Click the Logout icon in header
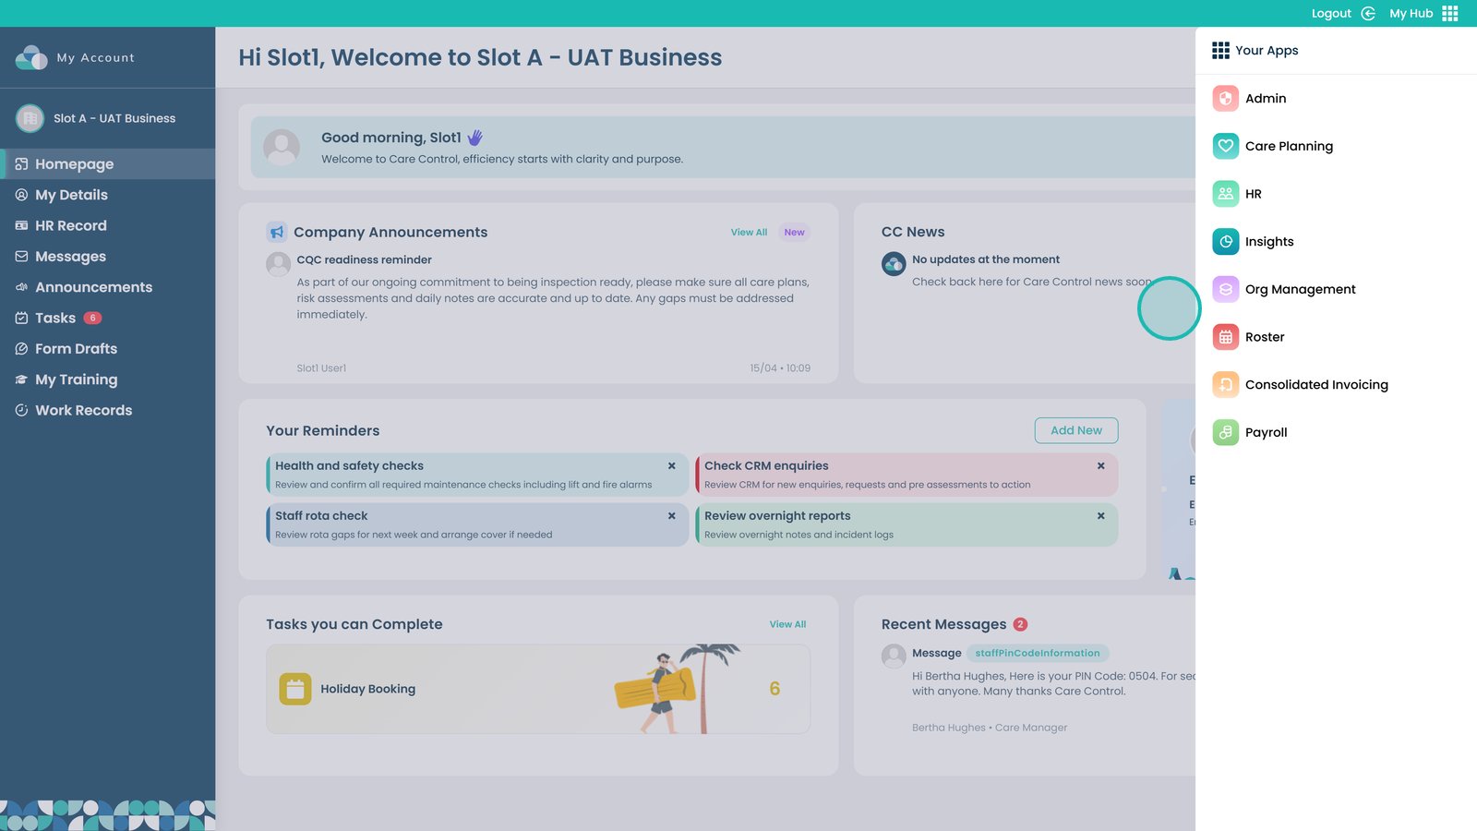Viewport: 1477px width, 831px height. tap(1368, 13)
